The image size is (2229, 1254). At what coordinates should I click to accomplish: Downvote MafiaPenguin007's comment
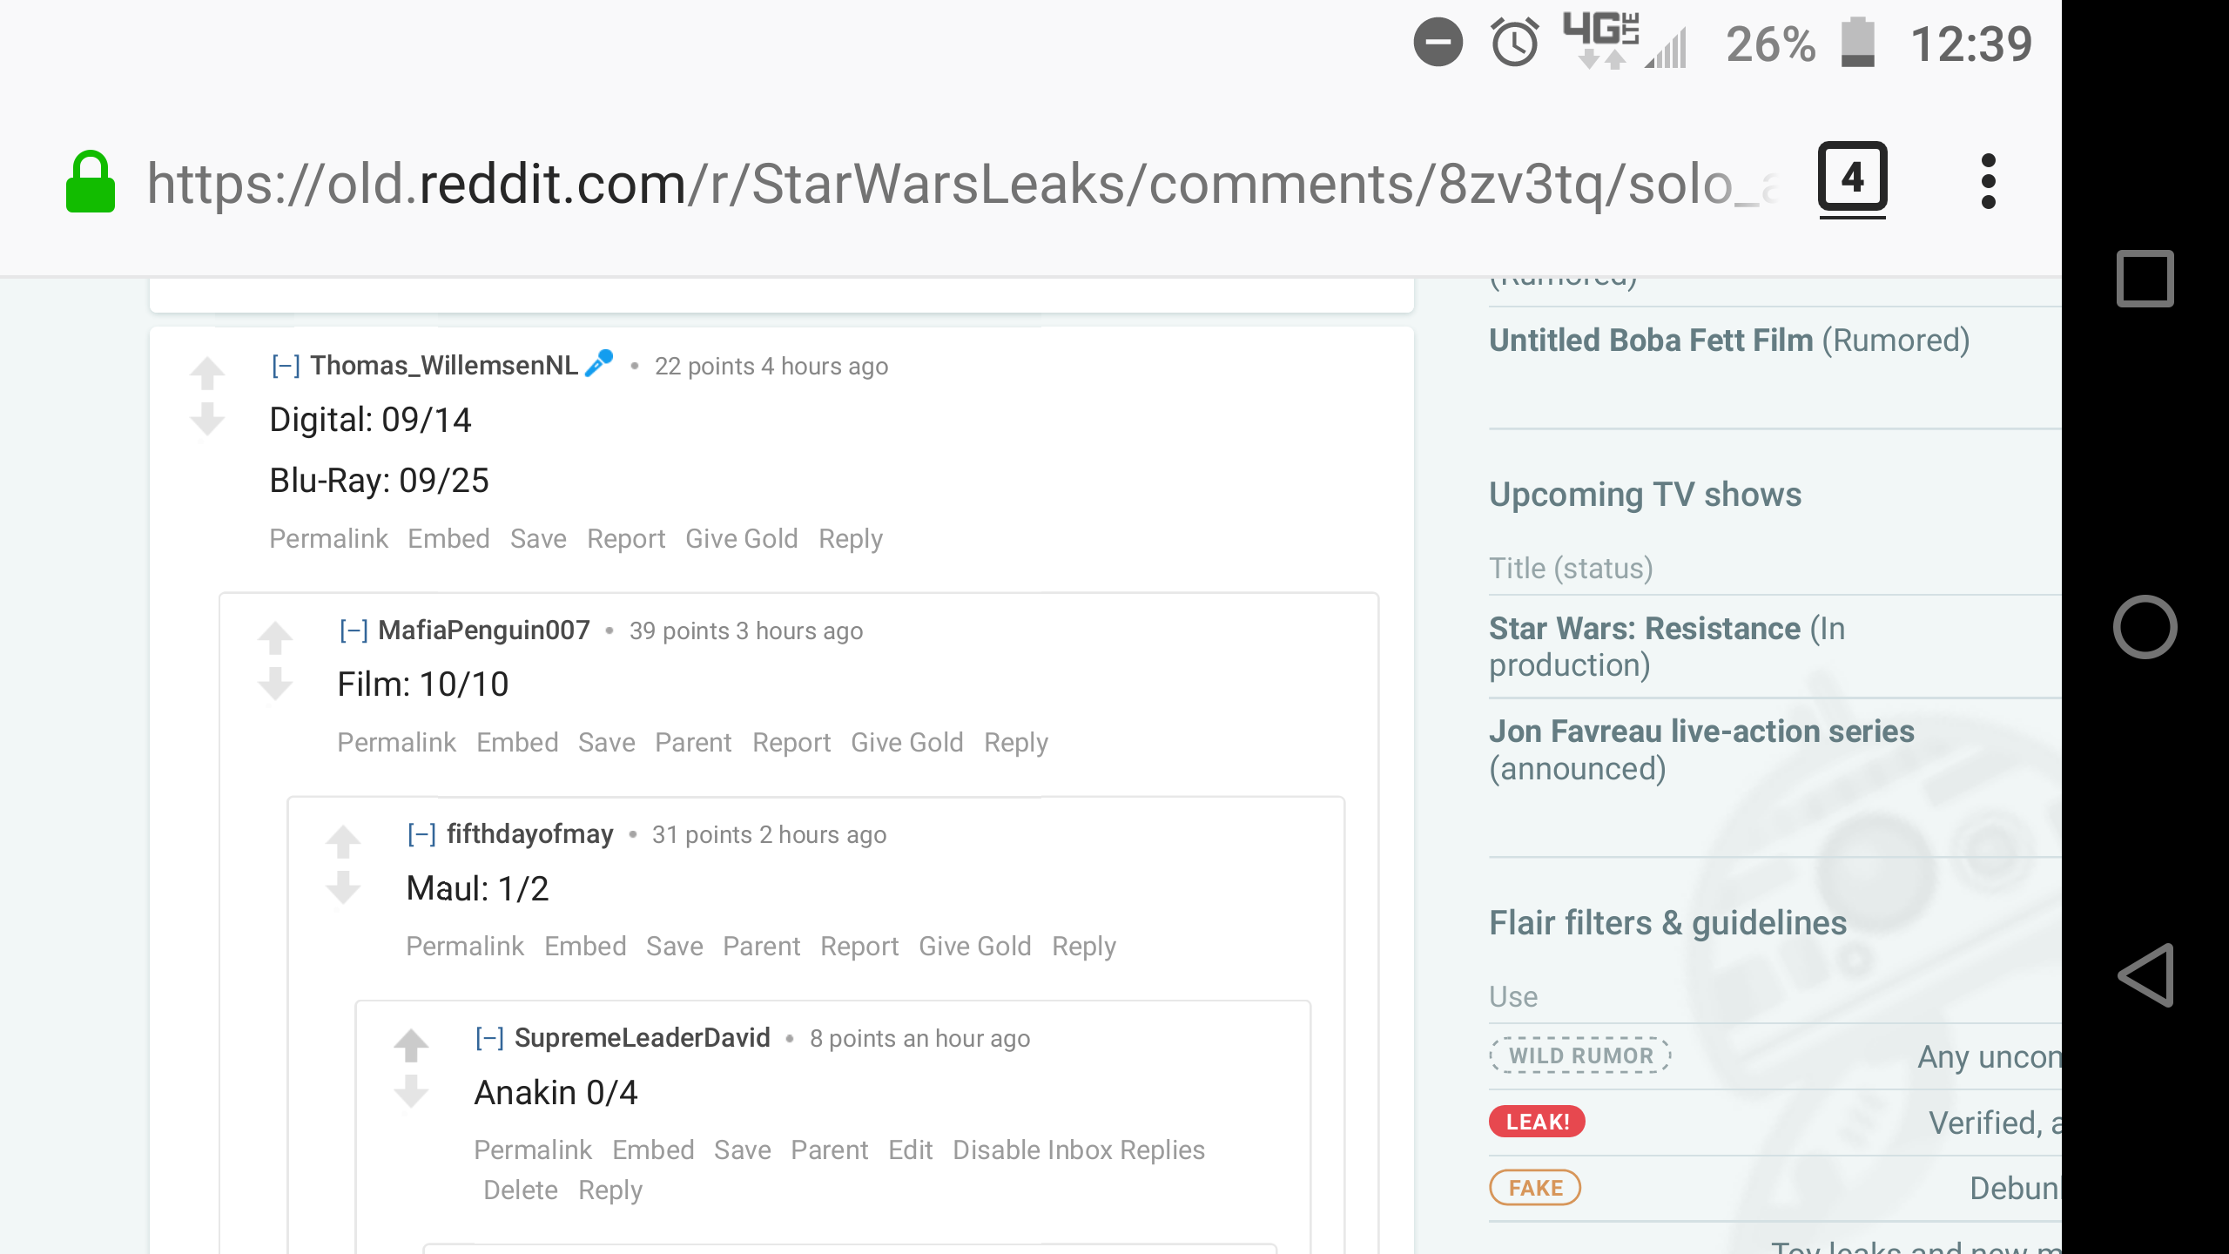point(275,684)
